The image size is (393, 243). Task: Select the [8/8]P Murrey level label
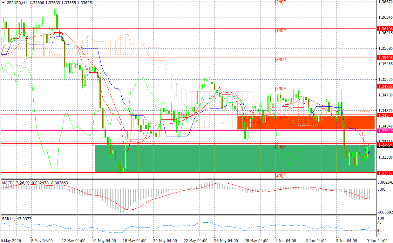[281, 2]
